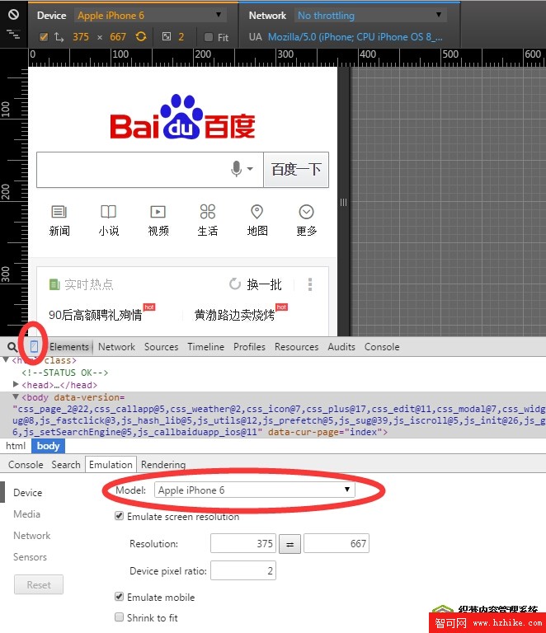Open the Network throttling dropdown

click(x=370, y=16)
